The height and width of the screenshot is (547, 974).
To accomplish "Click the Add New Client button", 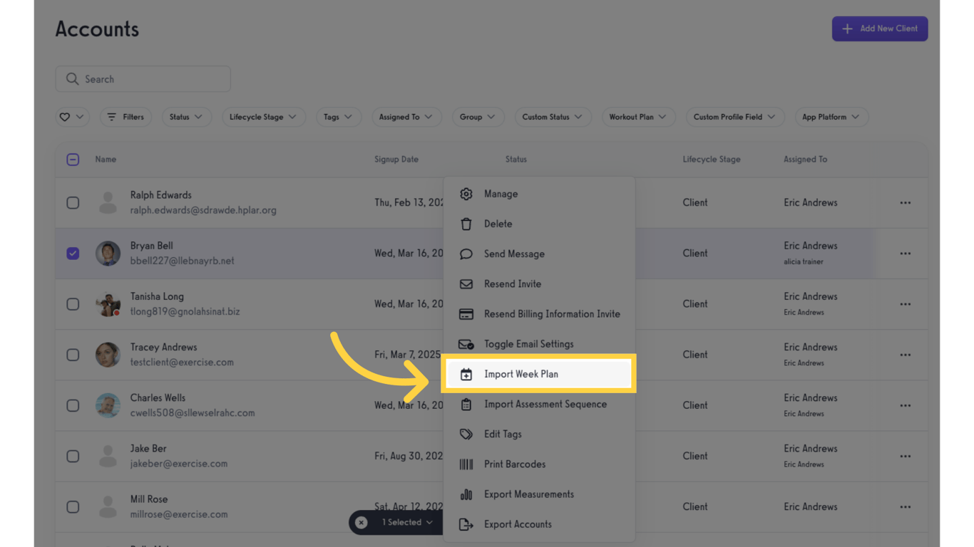I will point(880,28).
